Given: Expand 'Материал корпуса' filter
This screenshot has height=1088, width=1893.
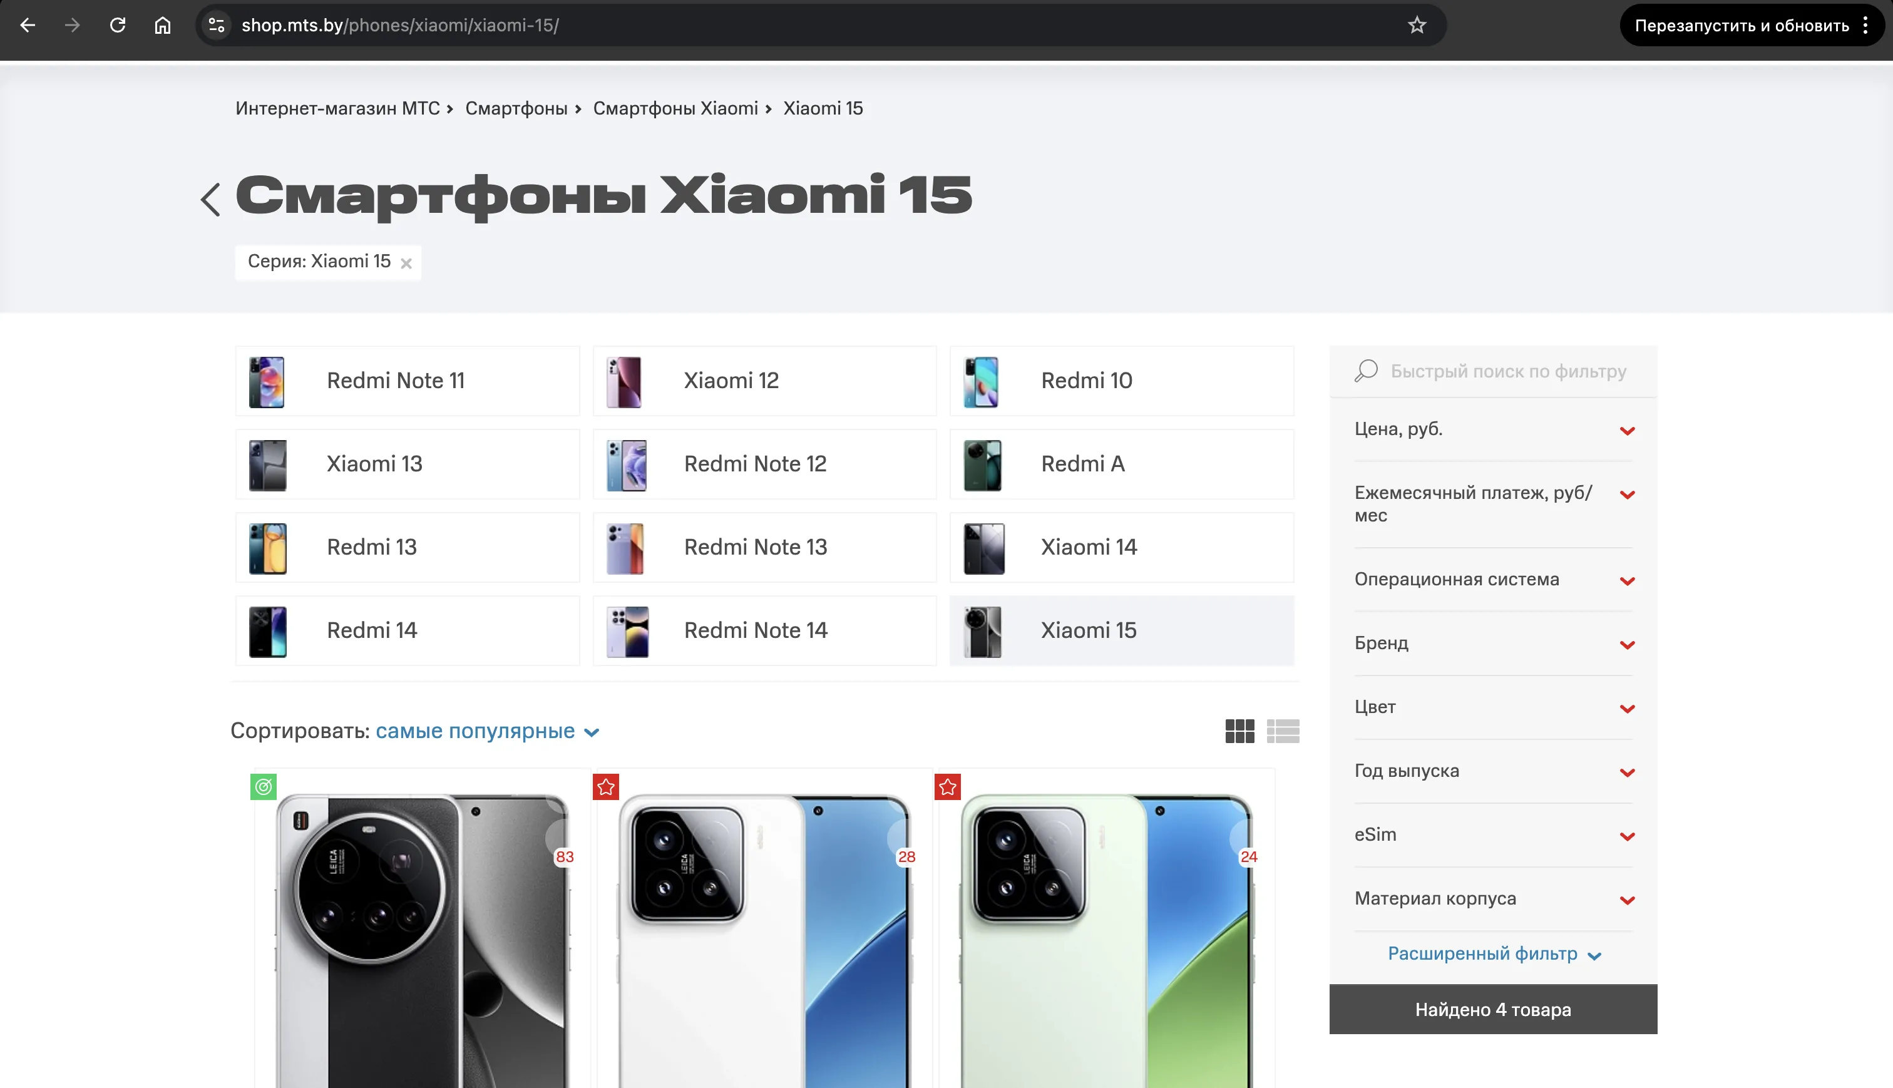Looking at the screenshot, I should [x=1494, y=899].
